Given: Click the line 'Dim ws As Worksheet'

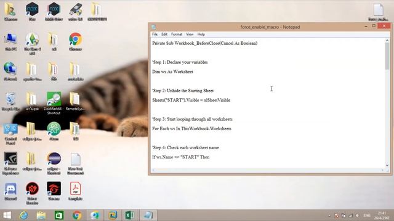Looking at the screenshot, I should coord(172,72).
